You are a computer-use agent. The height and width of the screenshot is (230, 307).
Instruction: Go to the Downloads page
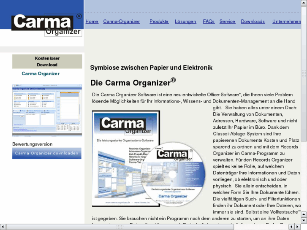253,22
